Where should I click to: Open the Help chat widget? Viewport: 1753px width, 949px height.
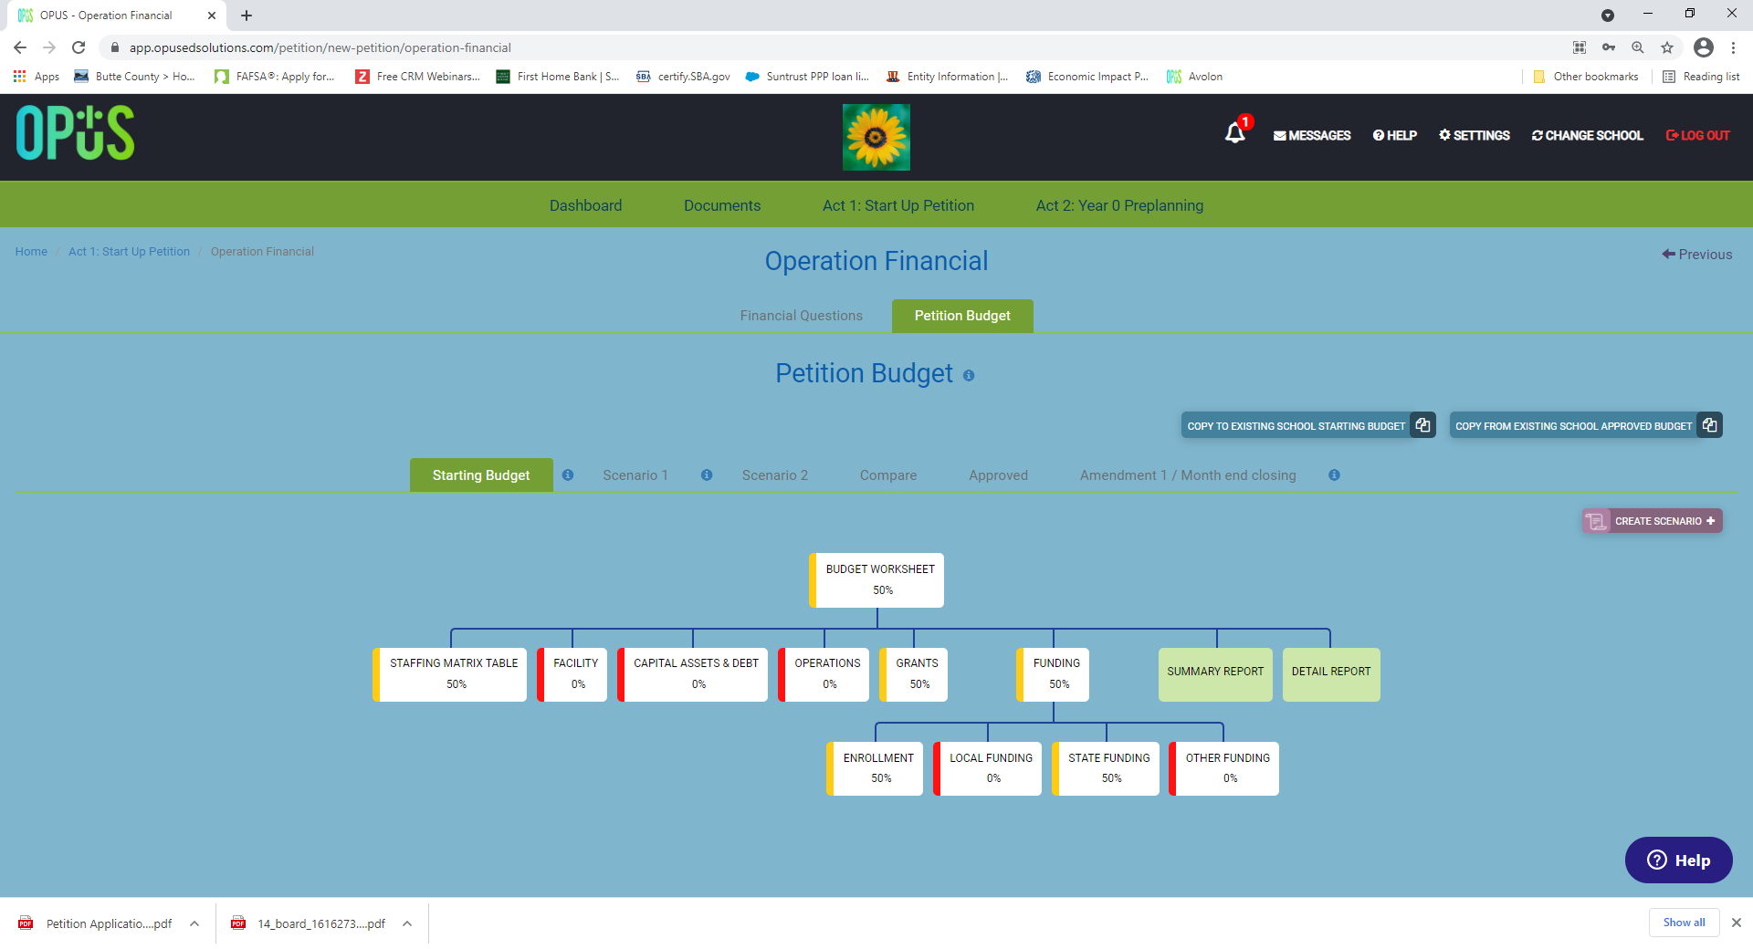click(1678, 860)
